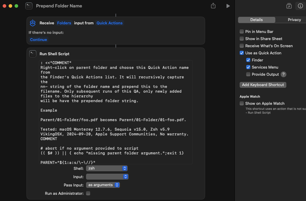
Task: Click the Add Keyboard Shortcut button
Action: coord(263,85)
